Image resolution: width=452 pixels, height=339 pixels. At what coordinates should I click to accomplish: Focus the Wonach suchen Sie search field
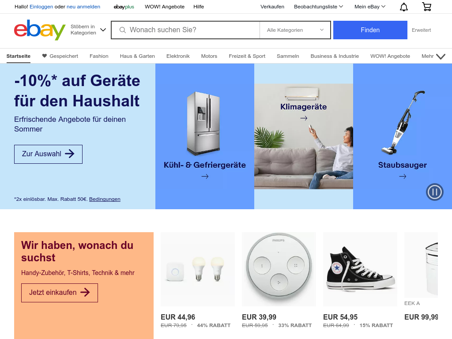tap(186, 30)
